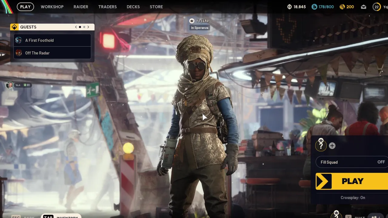Open the Off The Radar quest
The height and width of the screenshot is (218, 388).
52,53
